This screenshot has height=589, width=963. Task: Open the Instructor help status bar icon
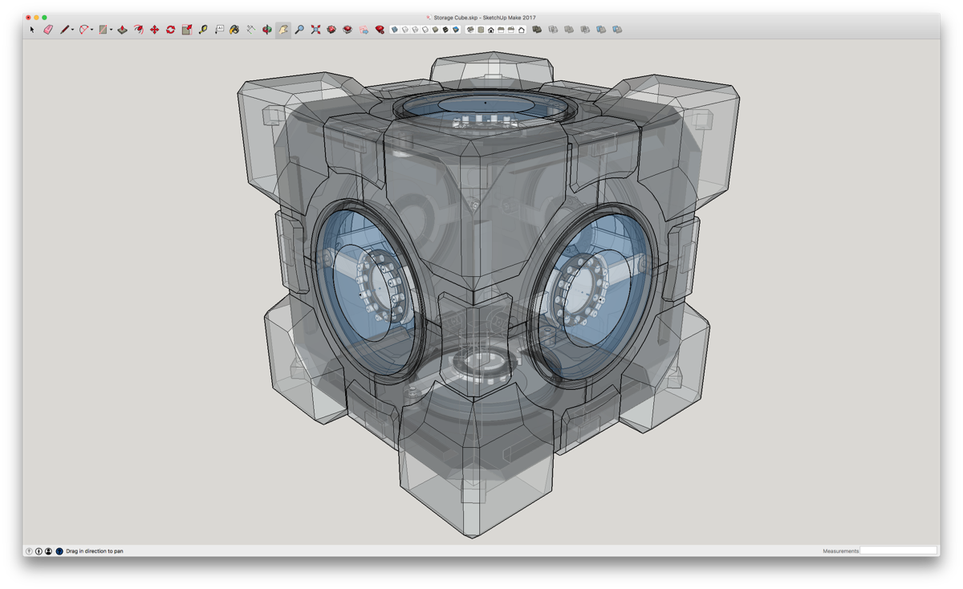[x=59, y=551]
